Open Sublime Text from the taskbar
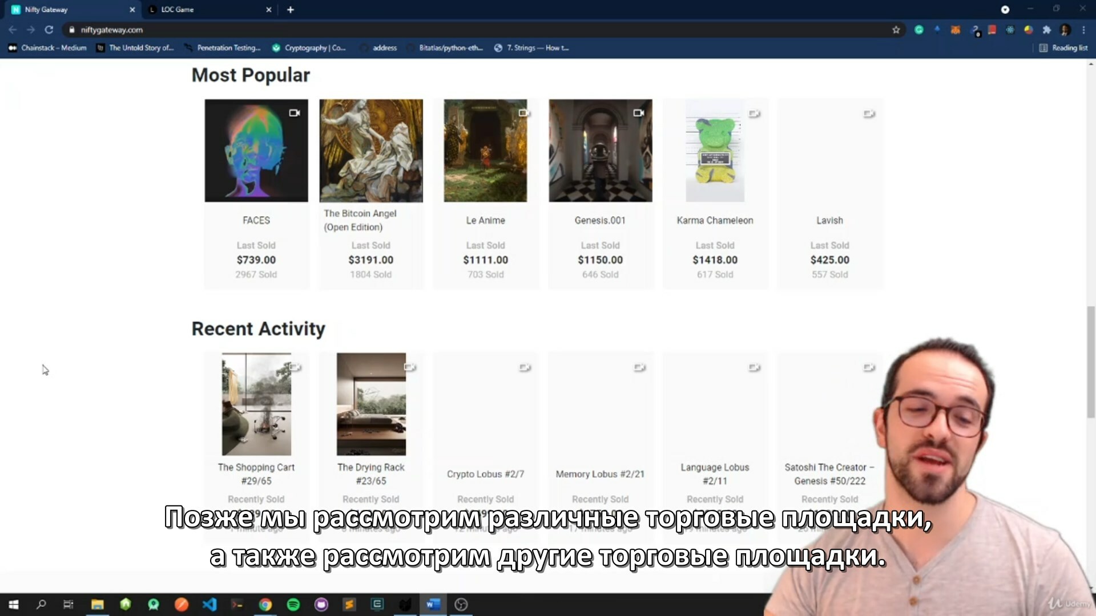Screen dimensions: 1096x616 pos(349,605)
